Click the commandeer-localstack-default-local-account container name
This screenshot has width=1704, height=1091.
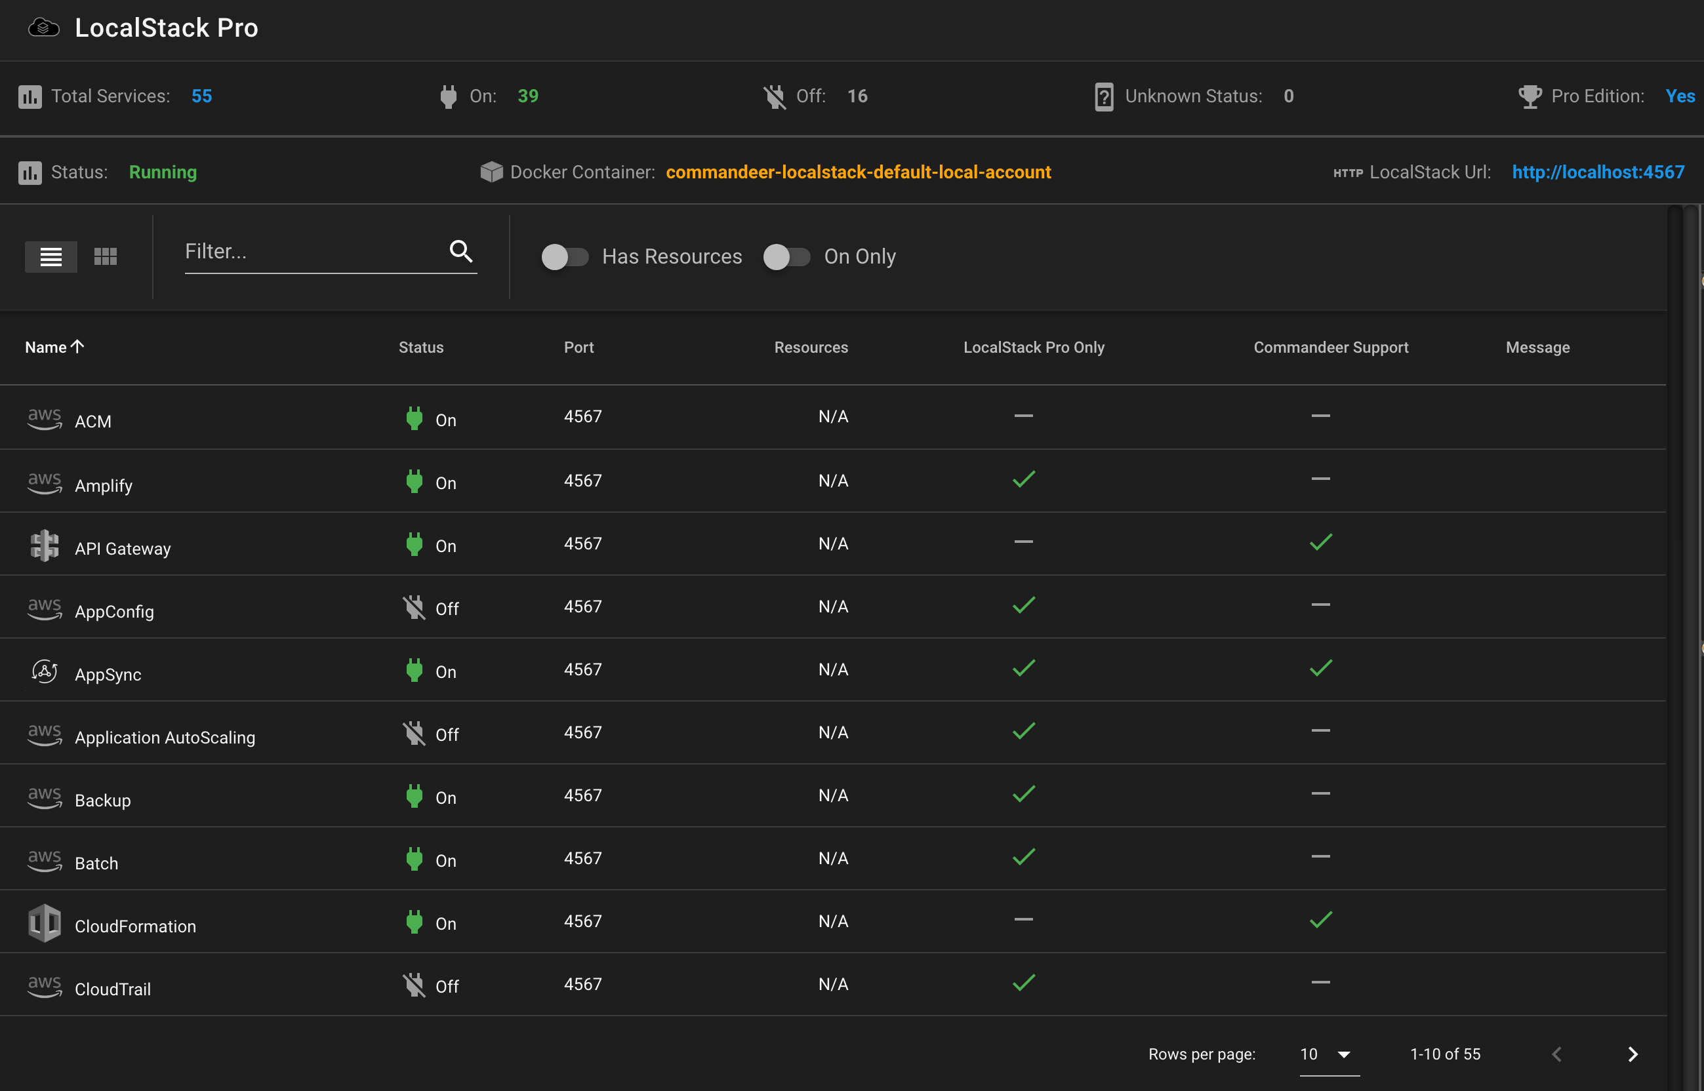click(x=858, y=172)
